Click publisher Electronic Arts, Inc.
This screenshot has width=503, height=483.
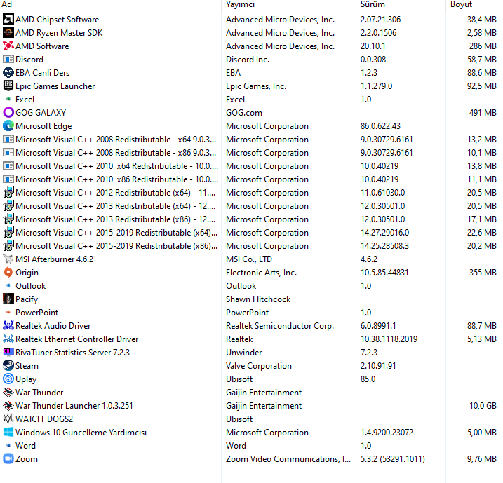click(x=261, y=273)
